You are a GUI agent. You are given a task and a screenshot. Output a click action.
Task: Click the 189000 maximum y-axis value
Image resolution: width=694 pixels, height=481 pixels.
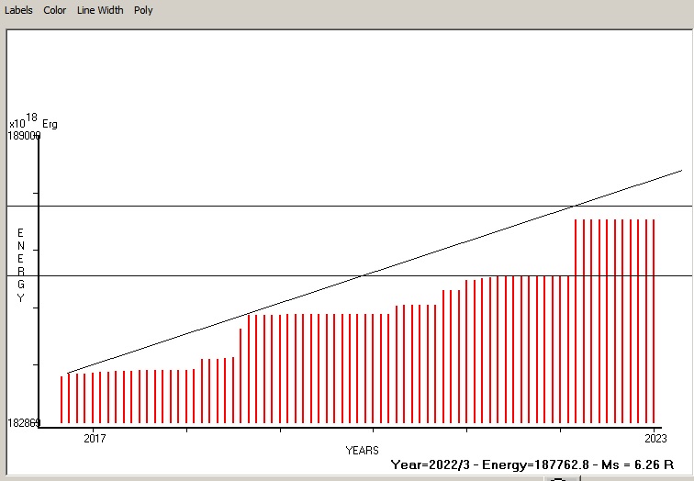25,136
